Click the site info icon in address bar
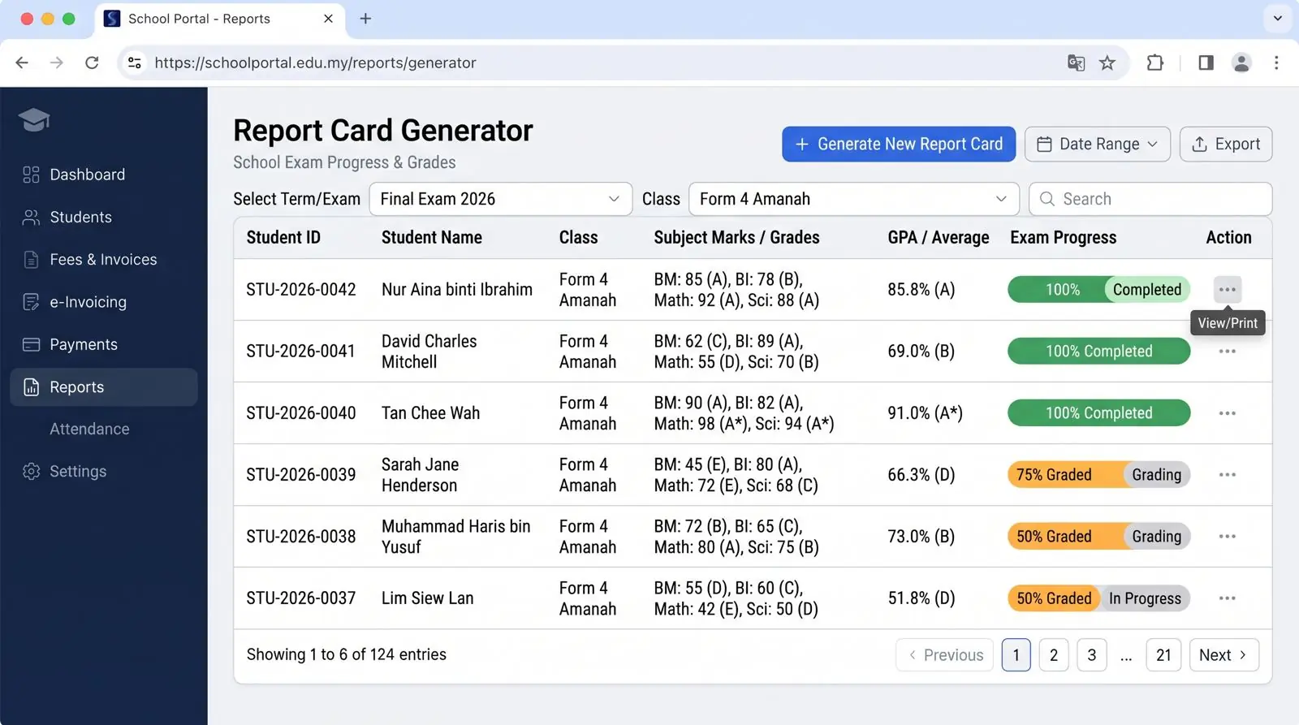 tap(135, 63)
